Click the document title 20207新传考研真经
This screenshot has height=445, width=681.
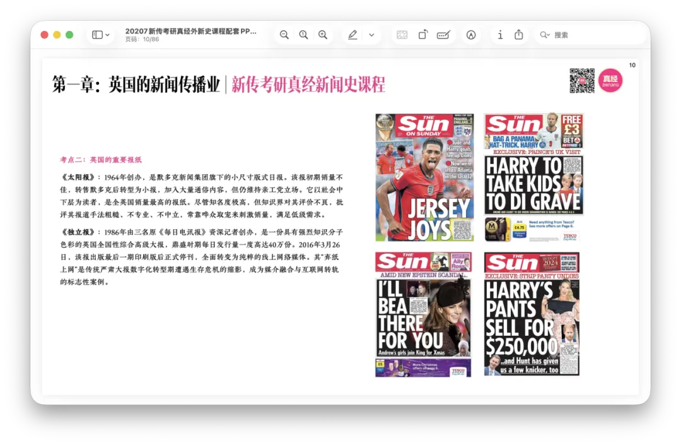190,32
